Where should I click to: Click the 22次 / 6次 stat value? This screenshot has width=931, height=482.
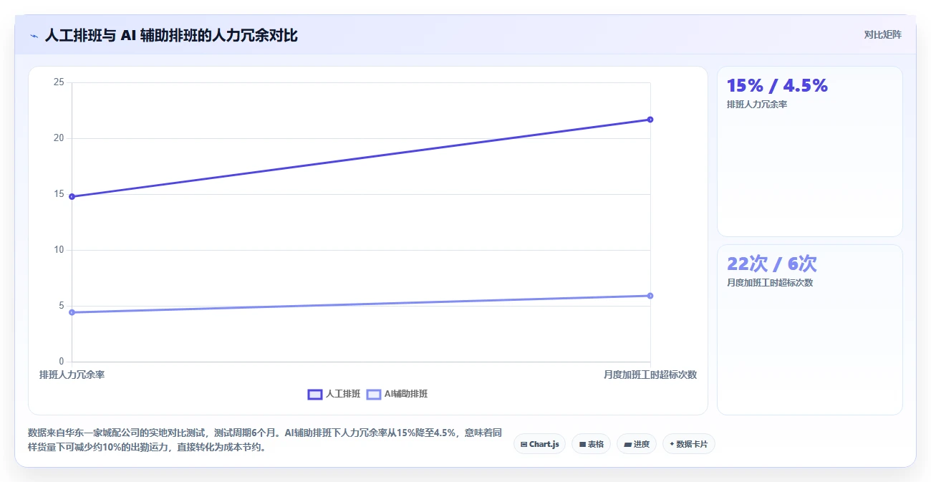coord(771,264)
